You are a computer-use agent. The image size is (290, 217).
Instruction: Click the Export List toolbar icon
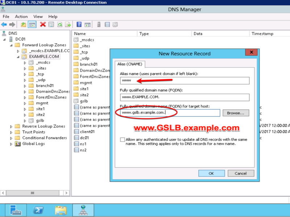[68, 24]
